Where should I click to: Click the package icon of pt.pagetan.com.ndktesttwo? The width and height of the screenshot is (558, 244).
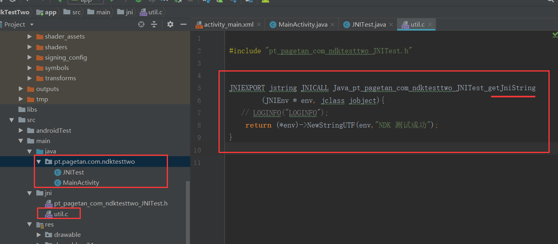[49, 162]
